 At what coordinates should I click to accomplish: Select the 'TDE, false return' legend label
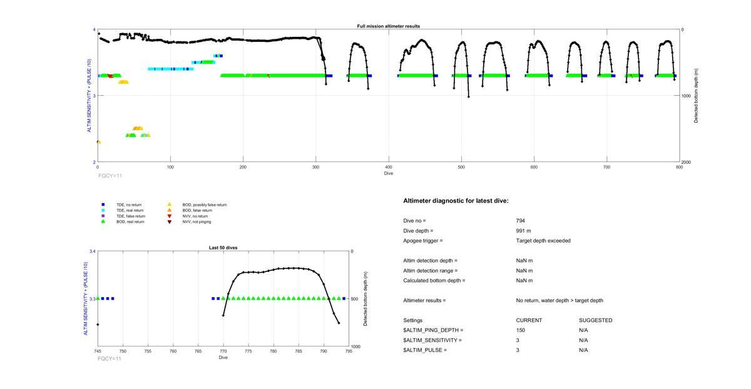coord(131,216)
